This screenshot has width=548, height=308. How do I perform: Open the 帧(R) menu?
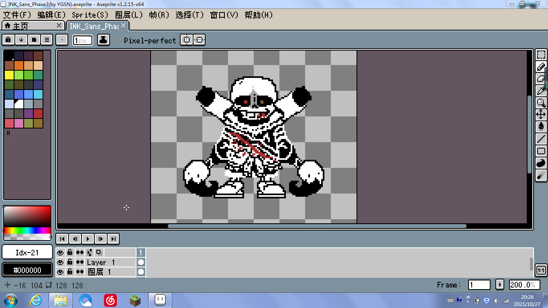[159, 15]
